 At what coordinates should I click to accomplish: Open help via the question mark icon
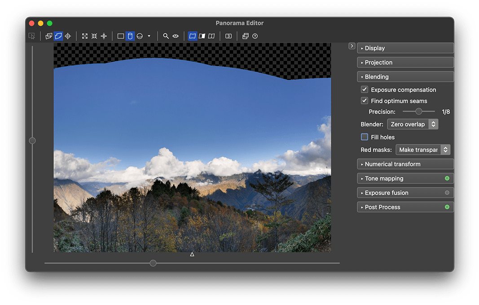(x=255, y=36)
